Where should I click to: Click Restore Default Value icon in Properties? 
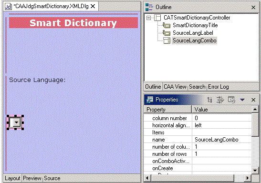click(x=231, y=100)
